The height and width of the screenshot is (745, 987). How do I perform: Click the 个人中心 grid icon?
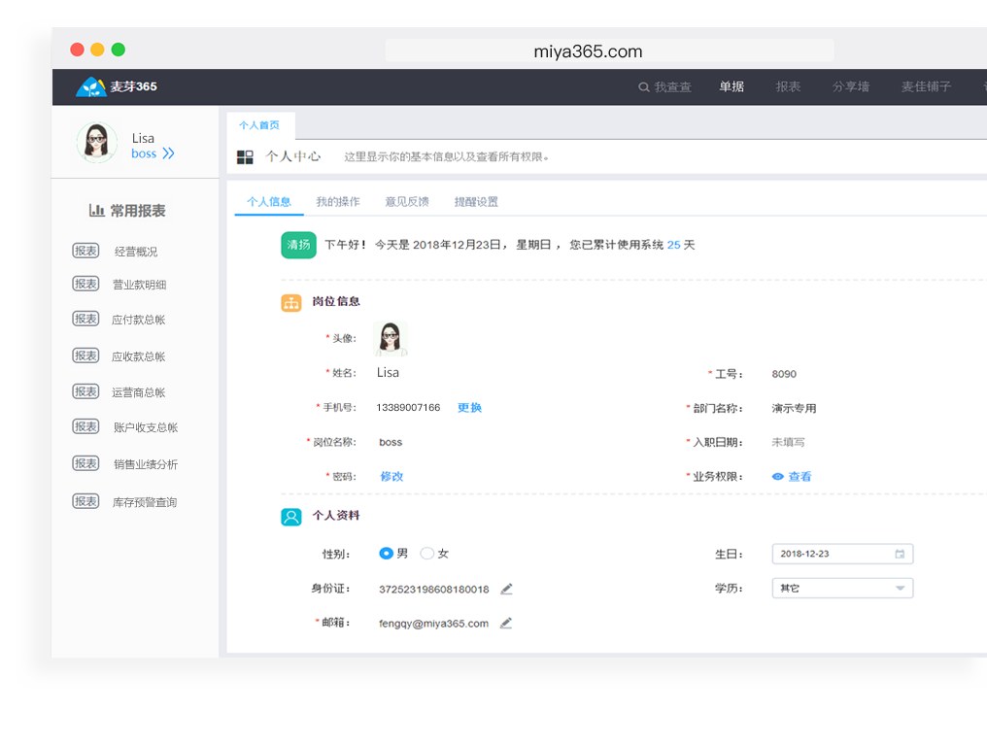pos(245,156)
